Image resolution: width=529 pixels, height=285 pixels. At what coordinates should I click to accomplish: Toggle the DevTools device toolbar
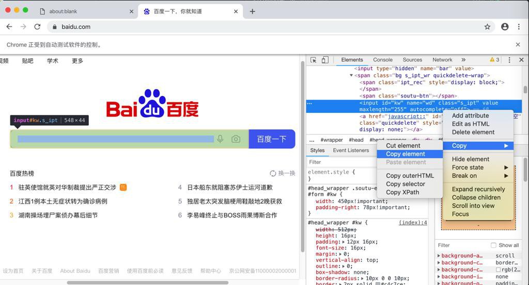pos(325,60)
